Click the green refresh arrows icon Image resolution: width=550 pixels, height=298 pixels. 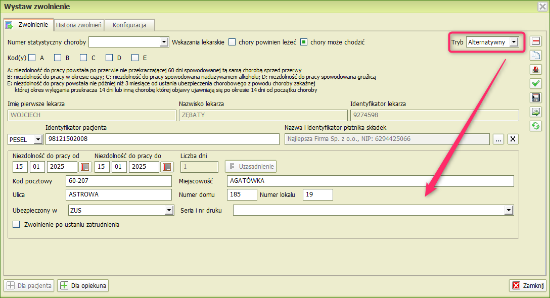(x=535, y=126)
